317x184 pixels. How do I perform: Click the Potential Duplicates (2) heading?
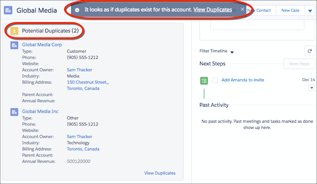coord(50,31)
